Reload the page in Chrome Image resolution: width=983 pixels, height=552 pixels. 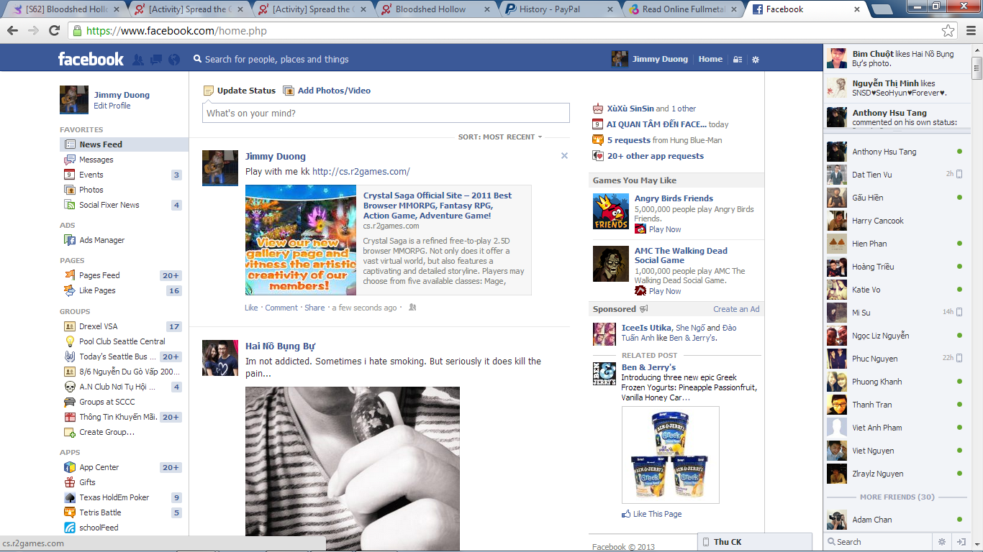click(54, 31)
